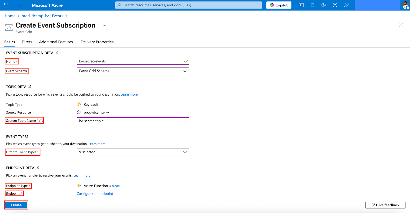Expand the Event Schema dropdown
Viewport: 410px width, 213px height.
tap(133, 71)
